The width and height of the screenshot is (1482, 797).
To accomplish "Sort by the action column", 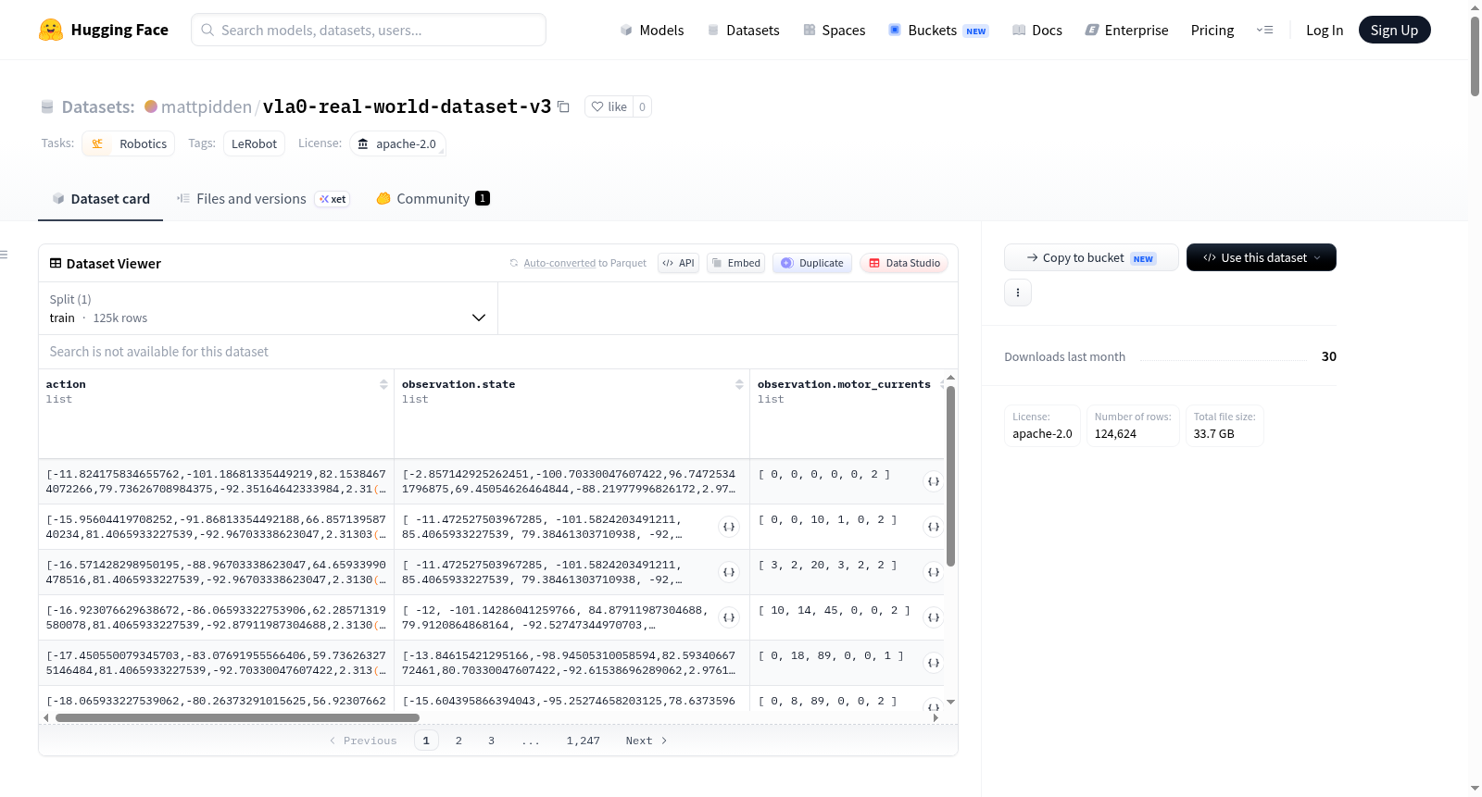I will click(x=383, y=384).
